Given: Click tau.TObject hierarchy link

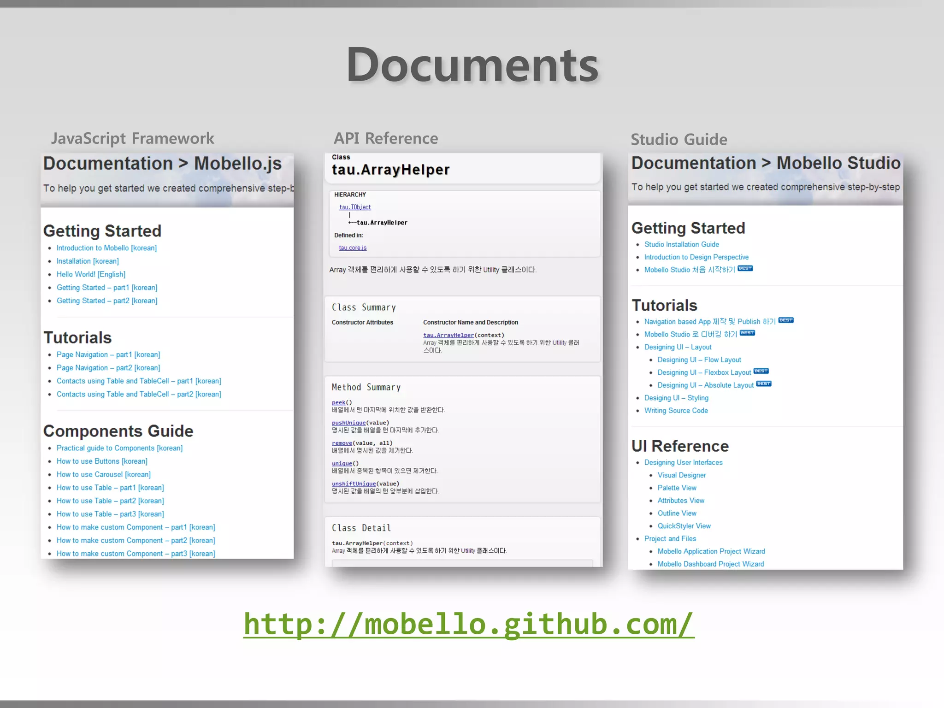Looking at the screenshot, I should point(354,207).
